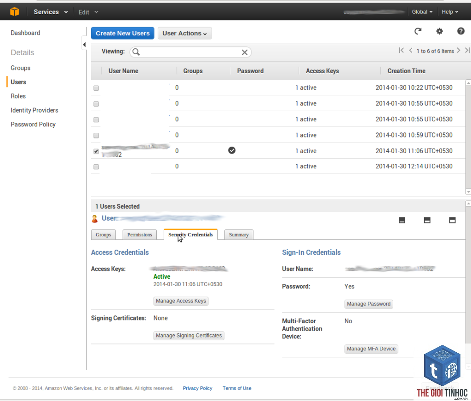471x401 pixels.
Task: Open Users in sidebar navigation
Action: coord(18,82)
